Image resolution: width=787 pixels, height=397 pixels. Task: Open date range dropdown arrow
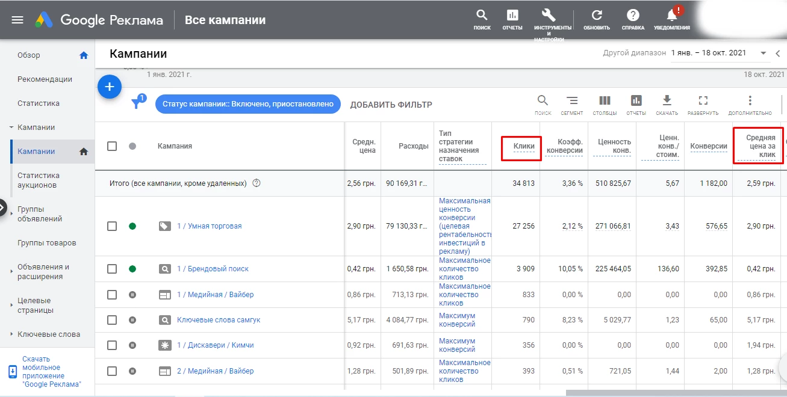click(764, 53)
